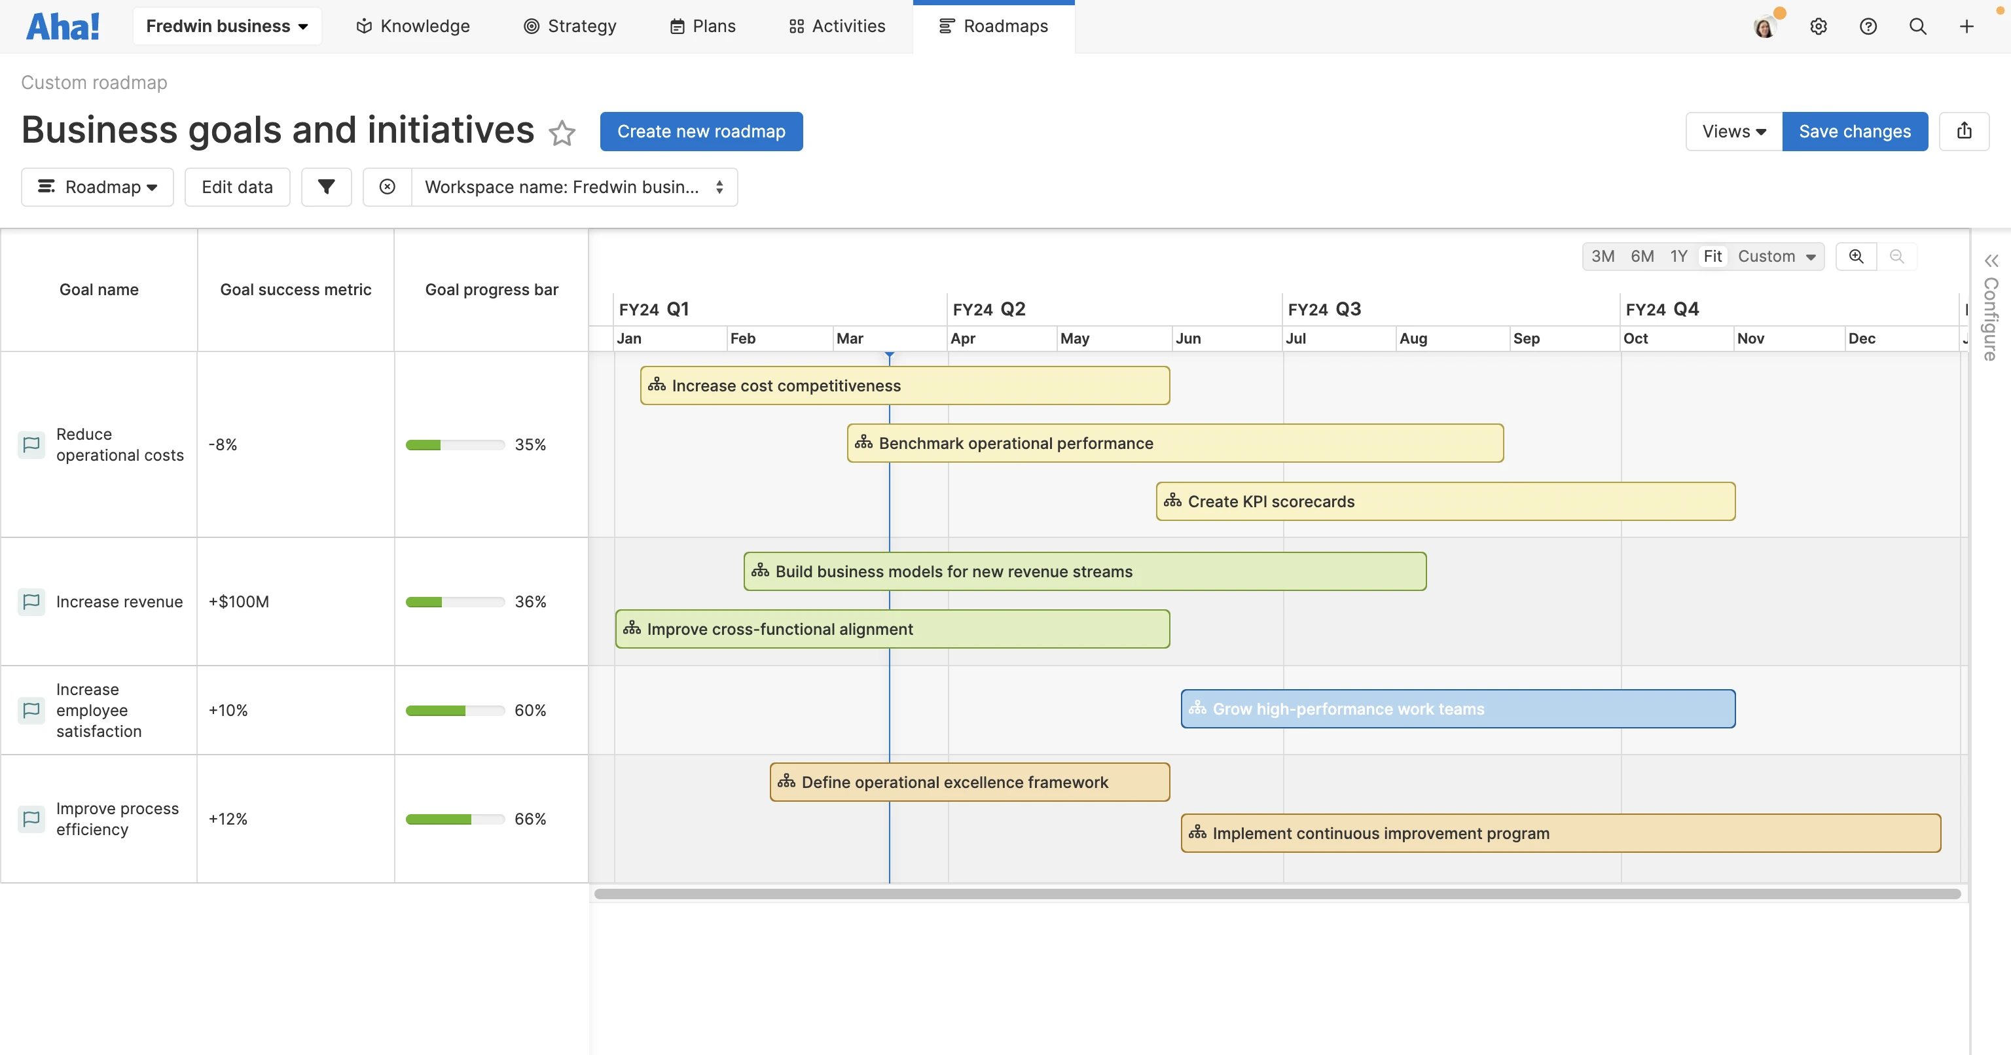Screen dimensions: 2011x1055
Task: Open the Fredwin business workspace selector
Action: [x=227, y=26]
